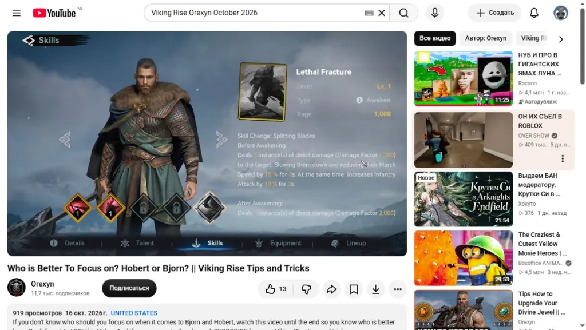Expand filter chips with right chevron
This screenshot has height=330, width=586.
coord(561,39)
